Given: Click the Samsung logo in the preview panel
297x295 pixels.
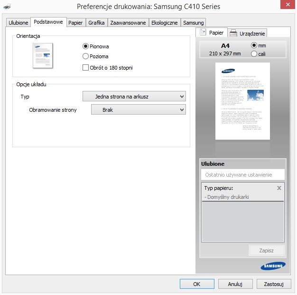Looking at the screenshot, I should point(273,266).
